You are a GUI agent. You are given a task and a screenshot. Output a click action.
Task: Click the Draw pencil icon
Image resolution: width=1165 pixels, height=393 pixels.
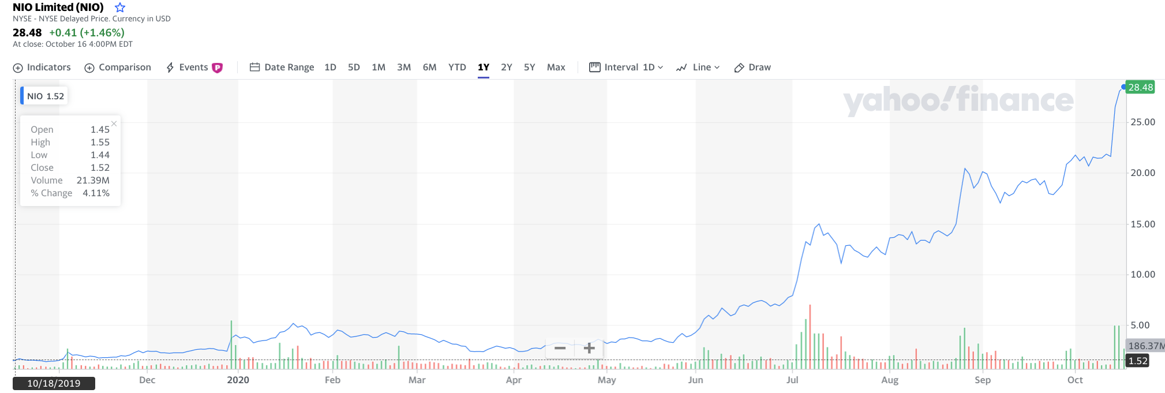click(x=739, y=68)
